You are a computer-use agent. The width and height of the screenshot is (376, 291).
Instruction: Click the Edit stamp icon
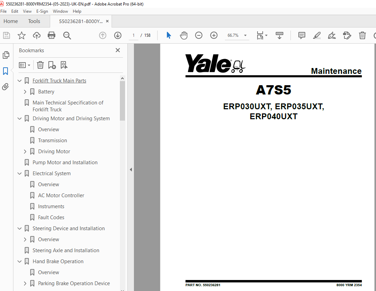(x=347, y=35)
